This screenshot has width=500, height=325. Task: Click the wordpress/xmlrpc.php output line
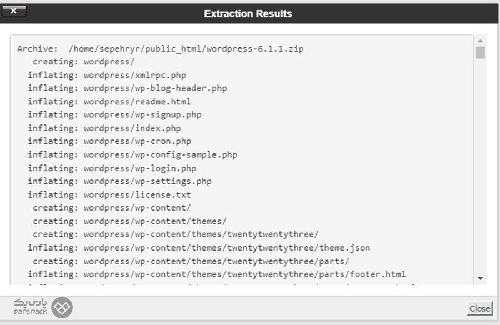coord(107,75)
